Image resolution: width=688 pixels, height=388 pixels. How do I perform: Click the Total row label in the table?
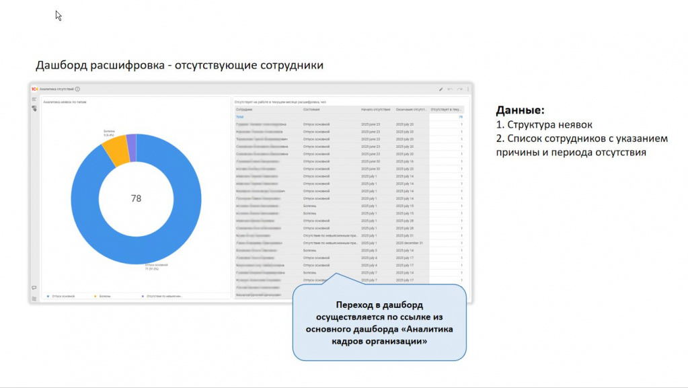tap(239, 117)
